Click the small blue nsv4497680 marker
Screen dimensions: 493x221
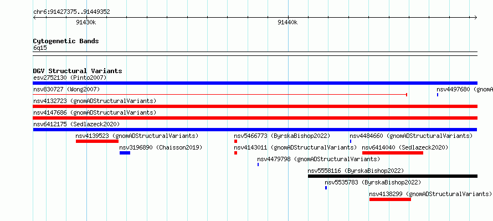tap(438, 95)
